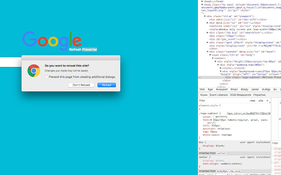Toggle the .cls class editor
The height and width of the screenshot is (175, 281).
tap(260, 101)
